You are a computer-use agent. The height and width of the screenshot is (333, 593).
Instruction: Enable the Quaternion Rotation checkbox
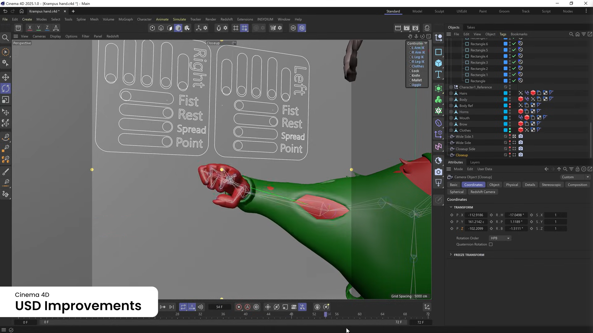491,244
